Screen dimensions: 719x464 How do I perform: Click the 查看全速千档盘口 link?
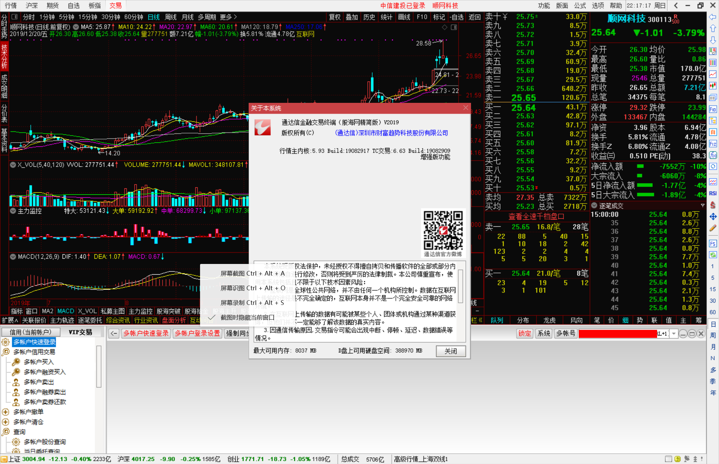click(x=536, y=217)
